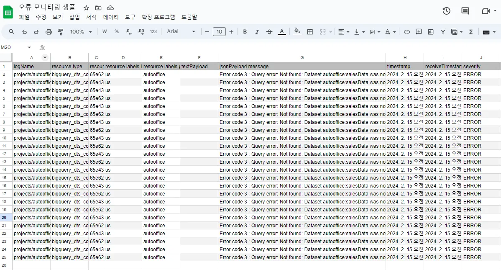This screenshot has width=501, height=270.
Task: Open the 도움말 menu
Action: 189,17
